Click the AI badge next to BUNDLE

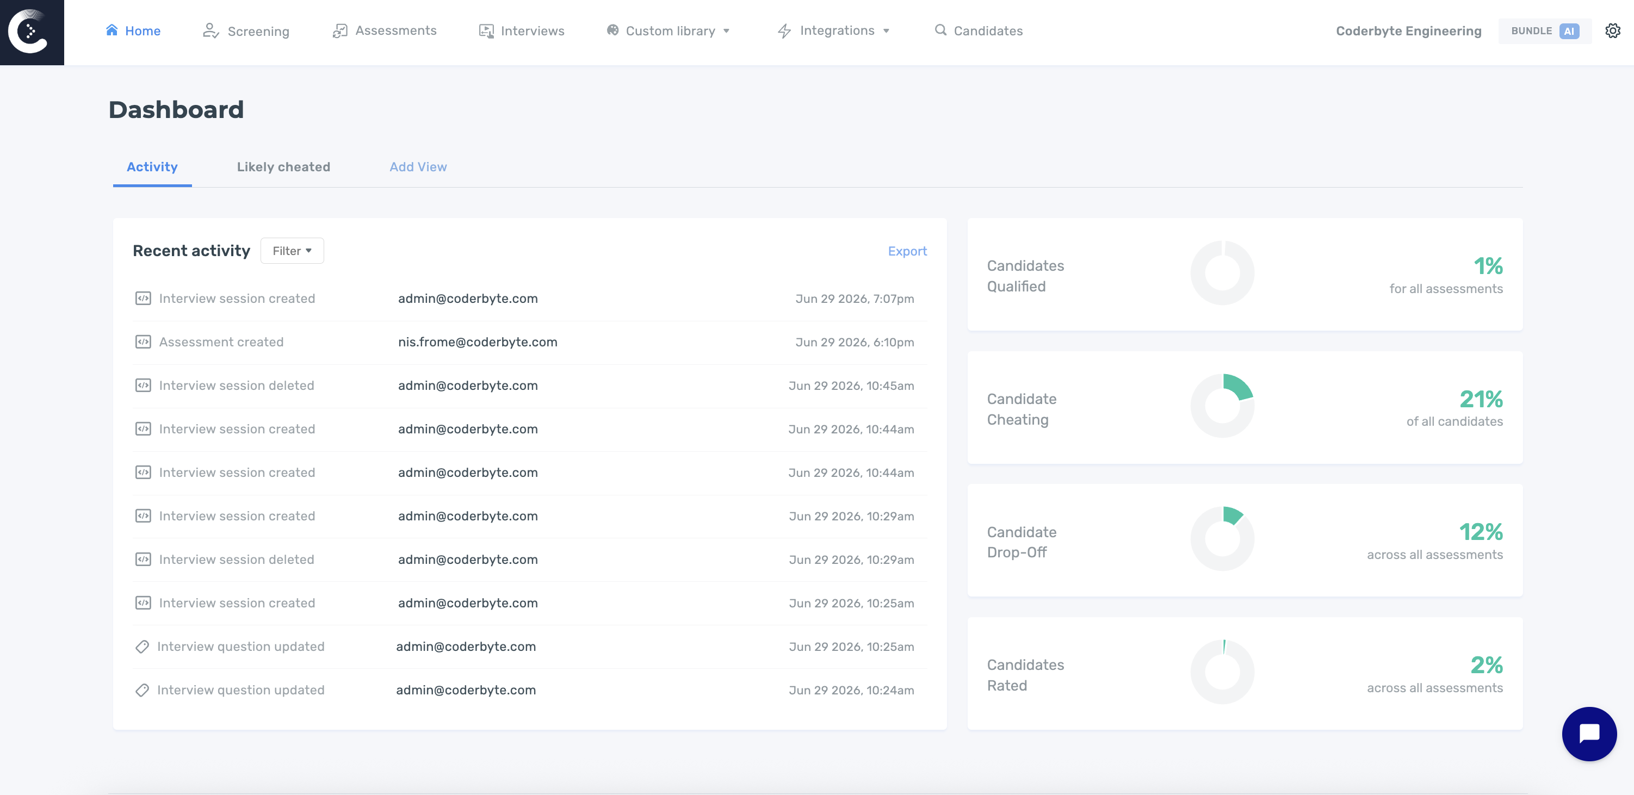click(1569, 31)
